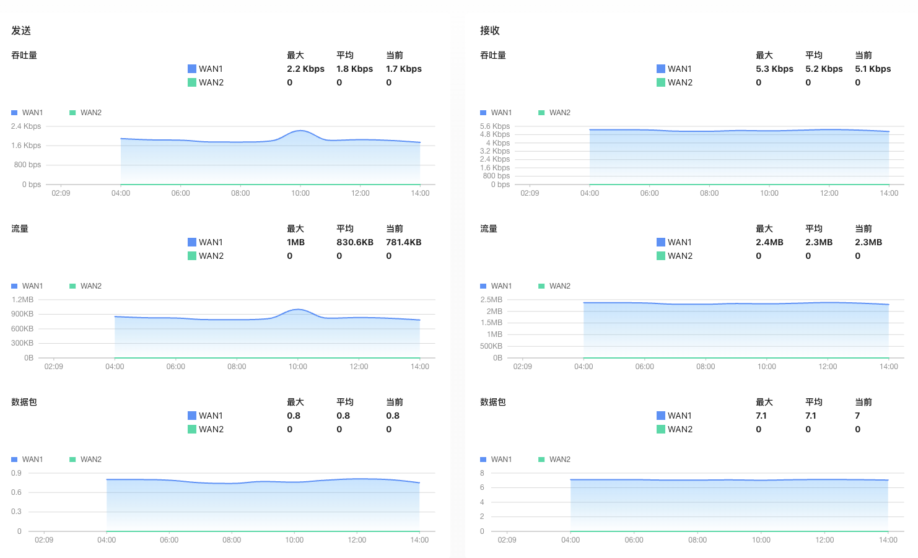This screenshot has height=558, width=918.
Task: Select the 781.4KB current send traffic value
Action: [x=404, y=242]
